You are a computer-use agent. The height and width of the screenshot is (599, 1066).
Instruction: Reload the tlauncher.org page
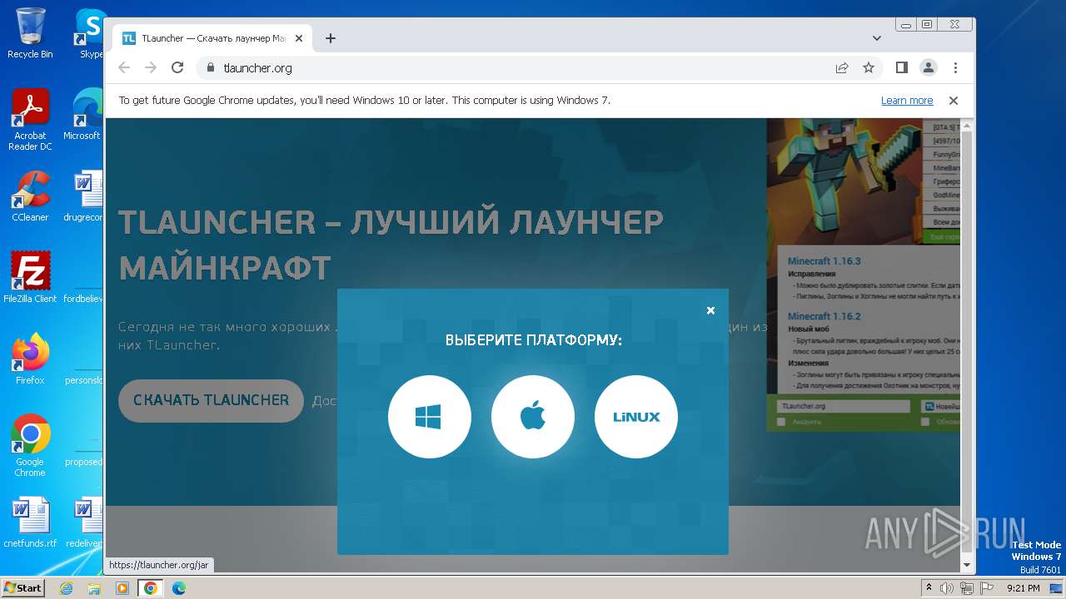pos(177,68)
